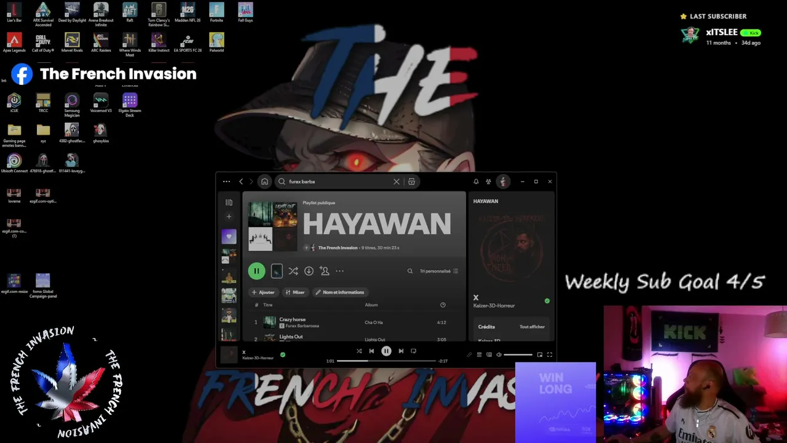Go to Spotify Home
This screenshot has height=443, width=787.
pyautogui.click(x=264, y=182)
